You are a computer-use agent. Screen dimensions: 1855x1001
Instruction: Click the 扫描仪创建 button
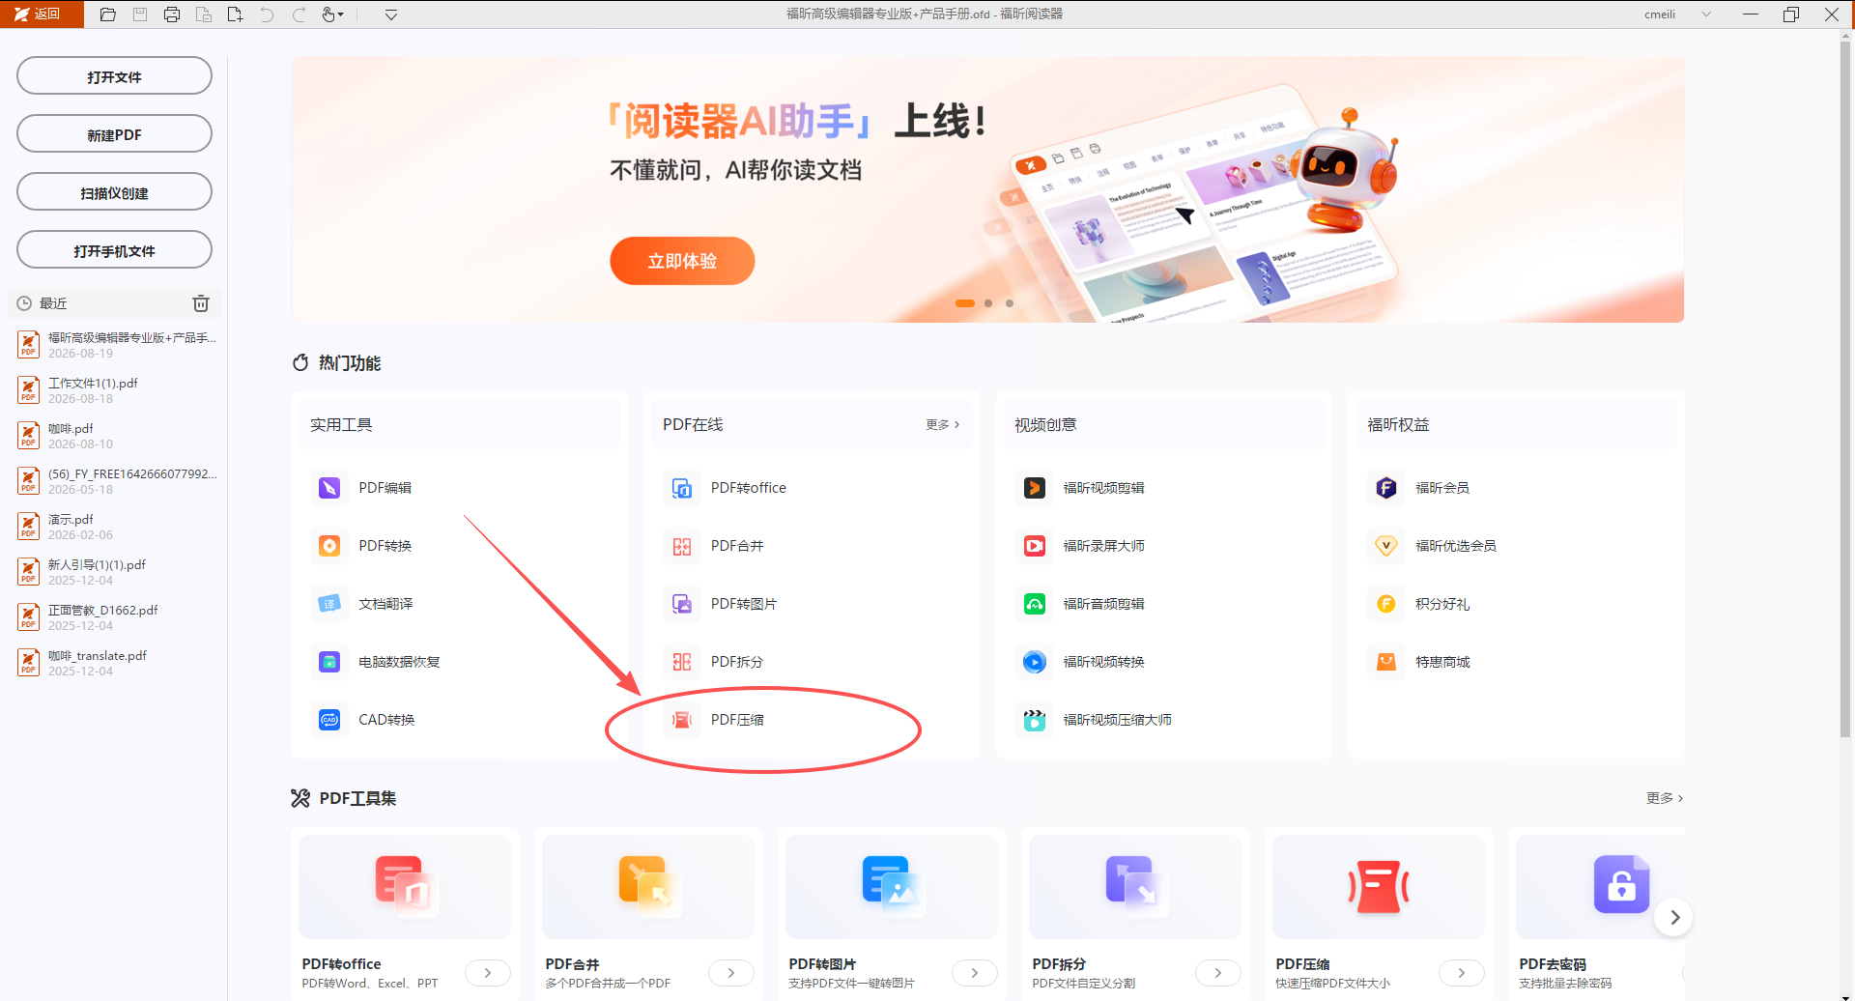point(114,192)
